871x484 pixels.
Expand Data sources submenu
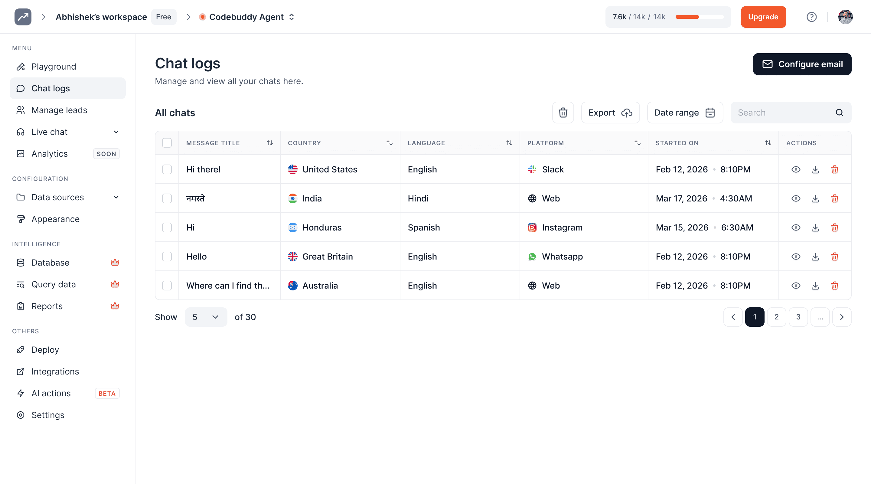(116, 197)
